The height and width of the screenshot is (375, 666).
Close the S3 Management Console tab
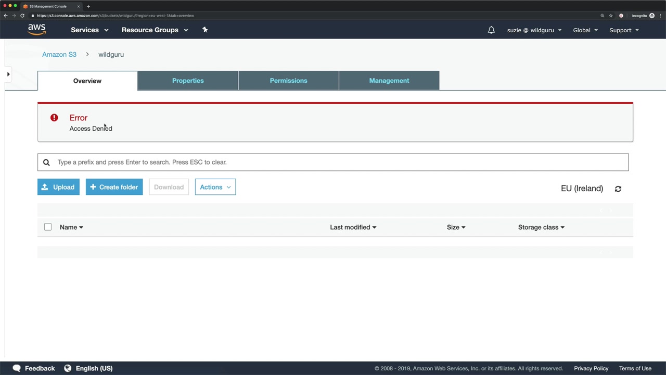[79, 6]
